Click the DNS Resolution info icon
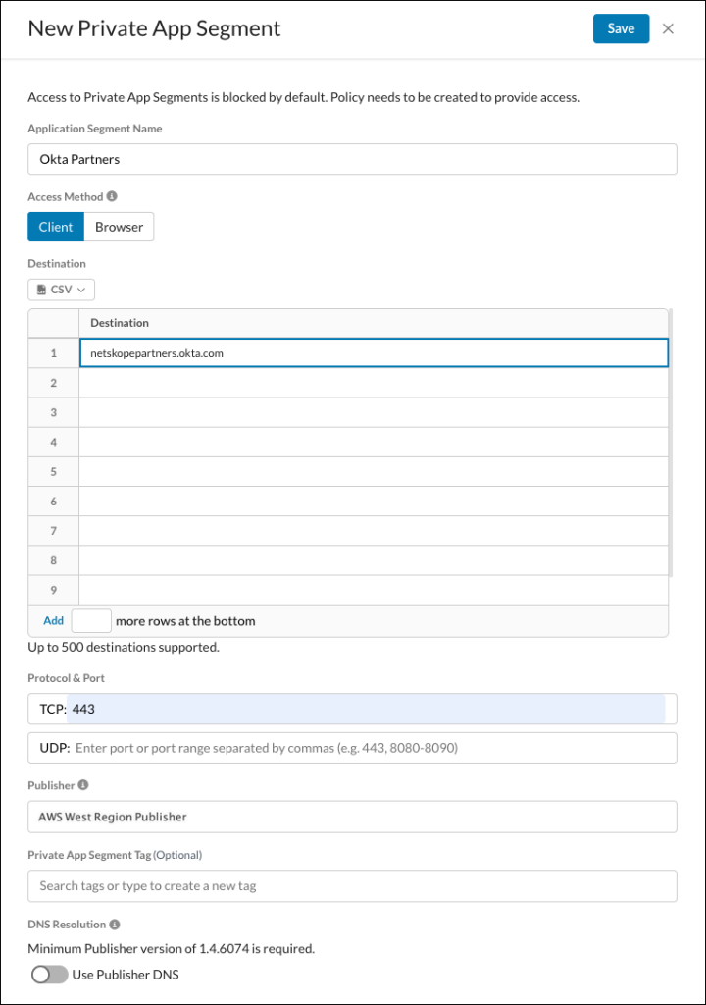The image size is (706, 1005). (x=115, y=925)
